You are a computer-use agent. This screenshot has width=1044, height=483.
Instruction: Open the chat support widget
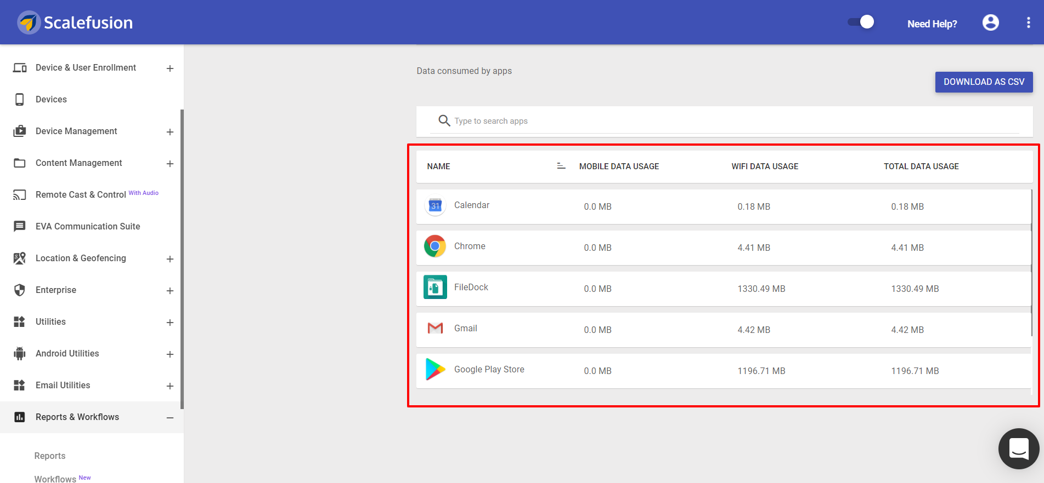pos(1019,449)
